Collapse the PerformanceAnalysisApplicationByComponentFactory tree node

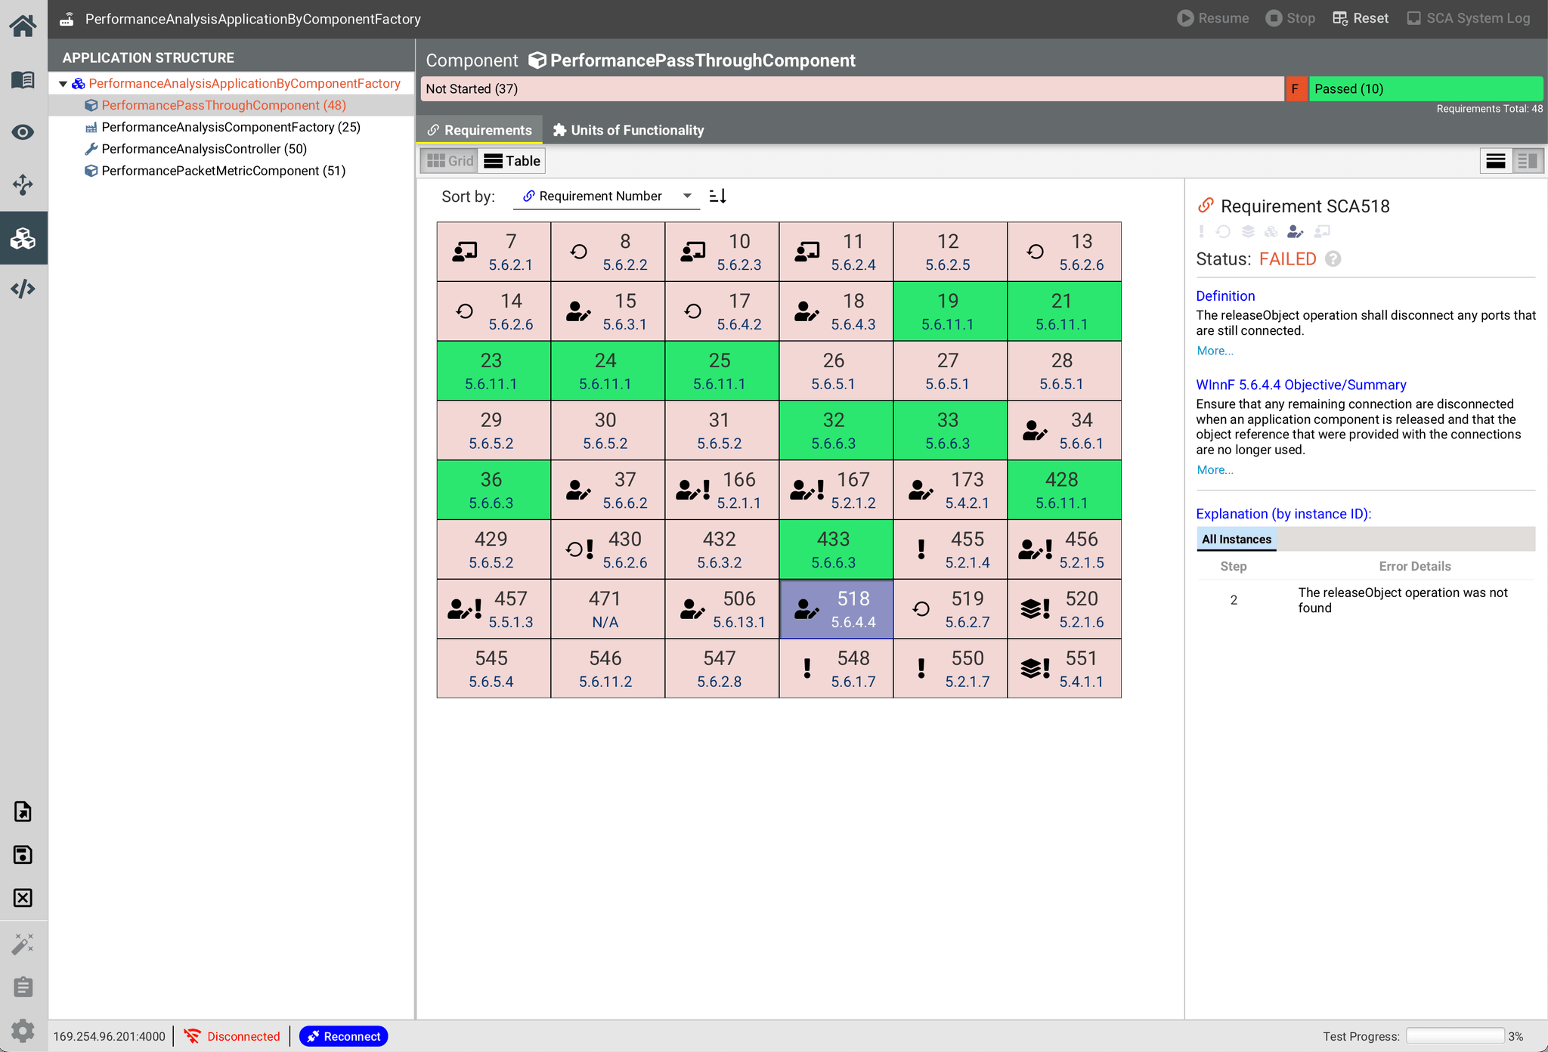[x=63, y=84]
